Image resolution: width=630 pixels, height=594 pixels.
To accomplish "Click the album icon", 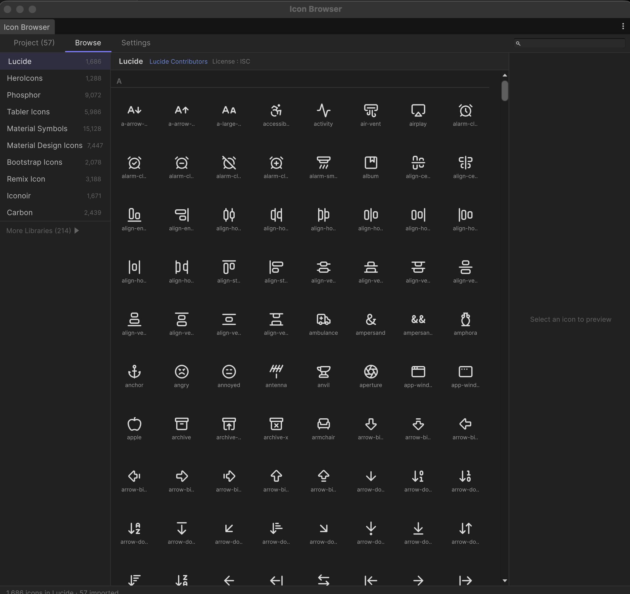I will point(370,163).
